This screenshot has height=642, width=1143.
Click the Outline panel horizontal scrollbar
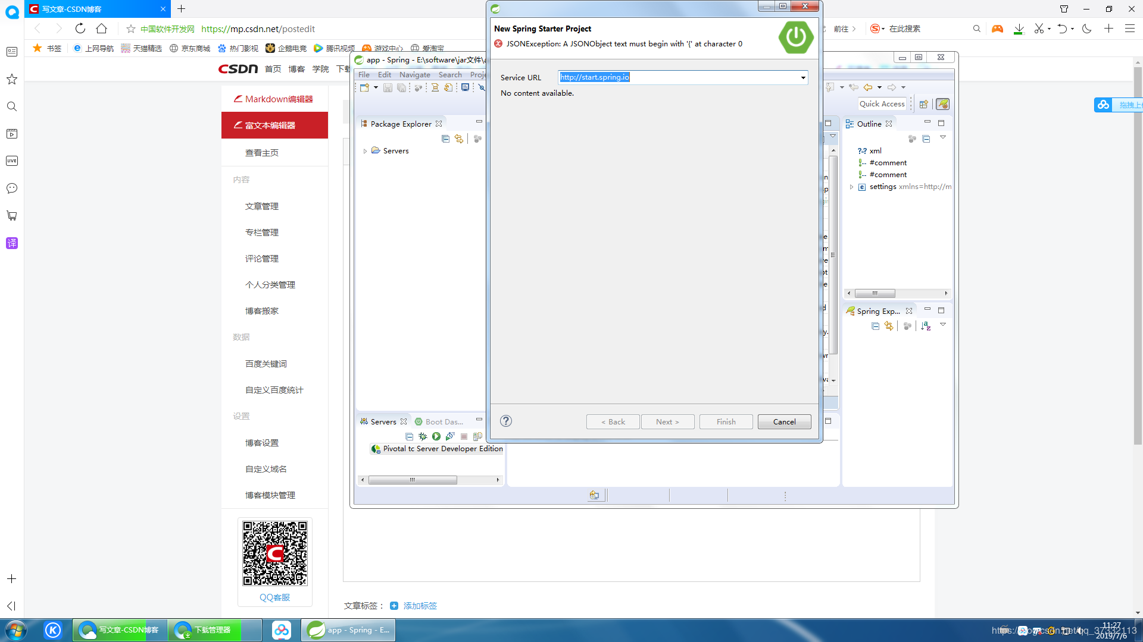[x=875, y=293]
